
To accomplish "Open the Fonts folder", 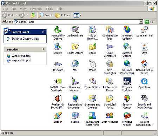I will point(92,49).
